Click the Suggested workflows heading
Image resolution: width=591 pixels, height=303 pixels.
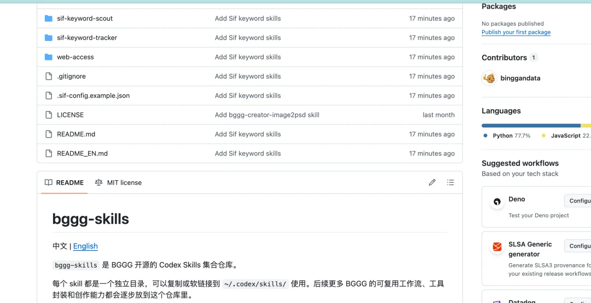click(x=520, y=163)
